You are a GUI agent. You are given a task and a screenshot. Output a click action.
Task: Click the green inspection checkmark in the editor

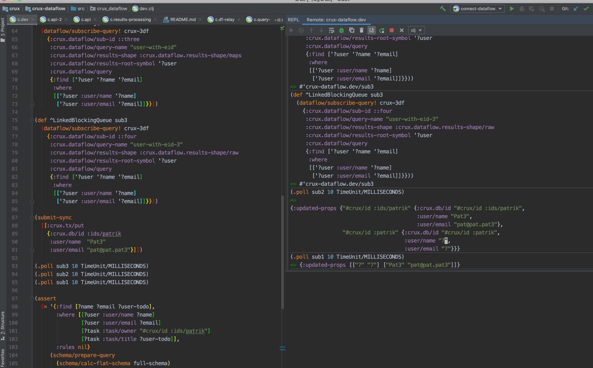pos(282,29)
